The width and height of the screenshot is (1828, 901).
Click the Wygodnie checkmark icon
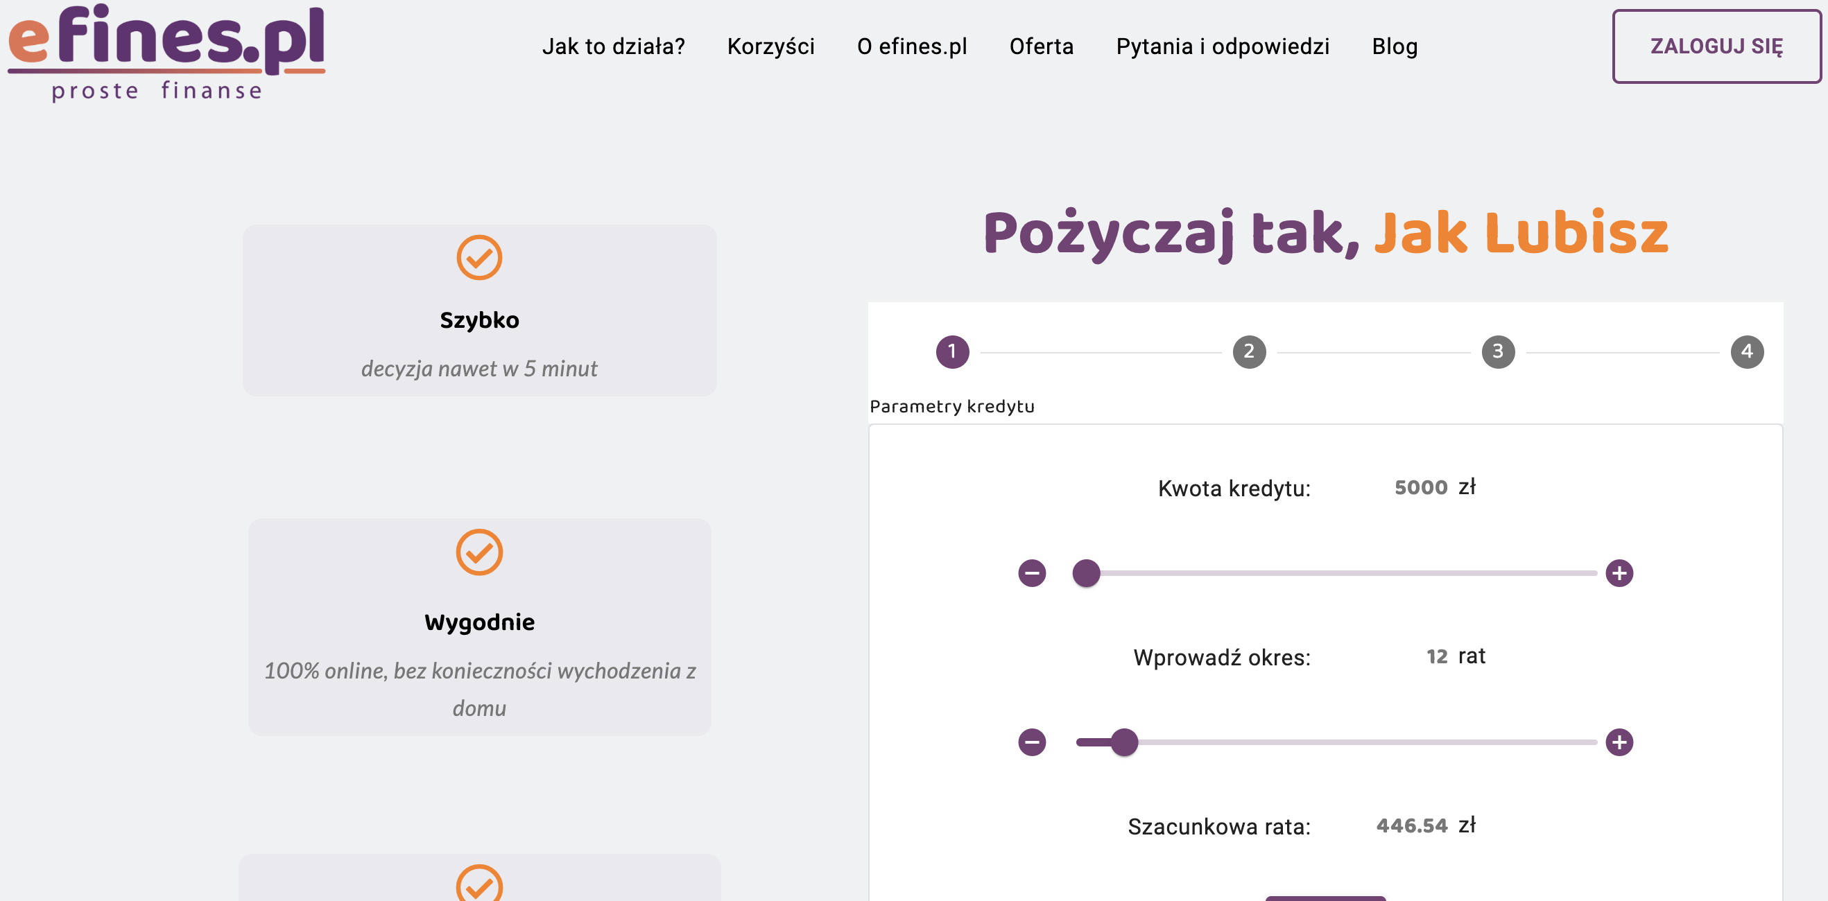(479, 552)
